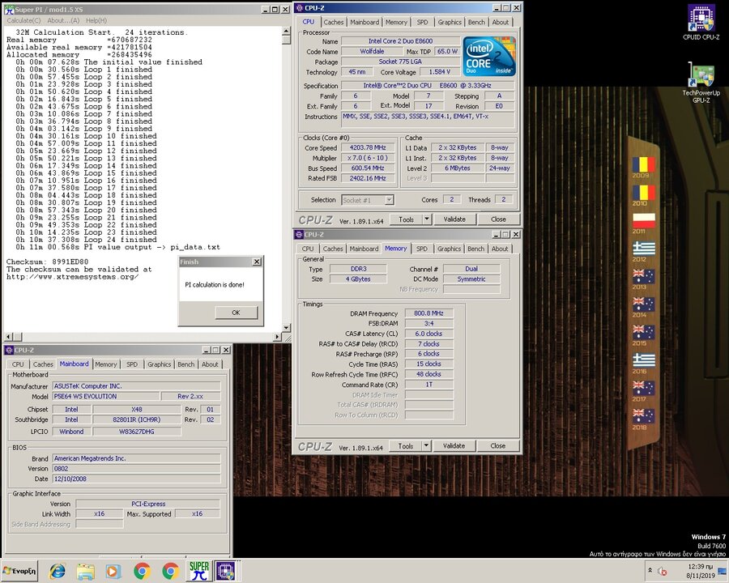Click the Super PI horizontal scrollbar left arrow

(9, 336)
